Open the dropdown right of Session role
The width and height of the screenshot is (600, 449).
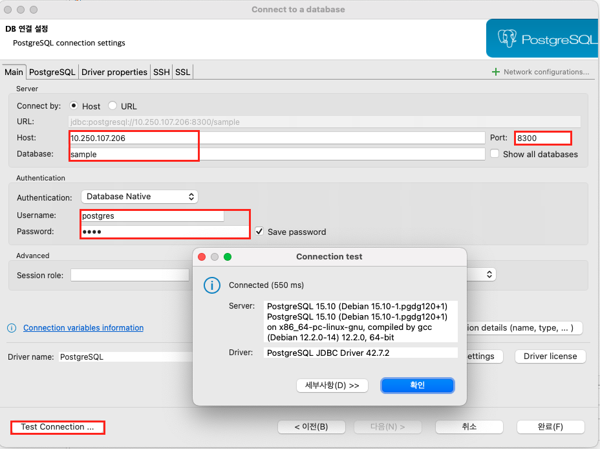482,274
